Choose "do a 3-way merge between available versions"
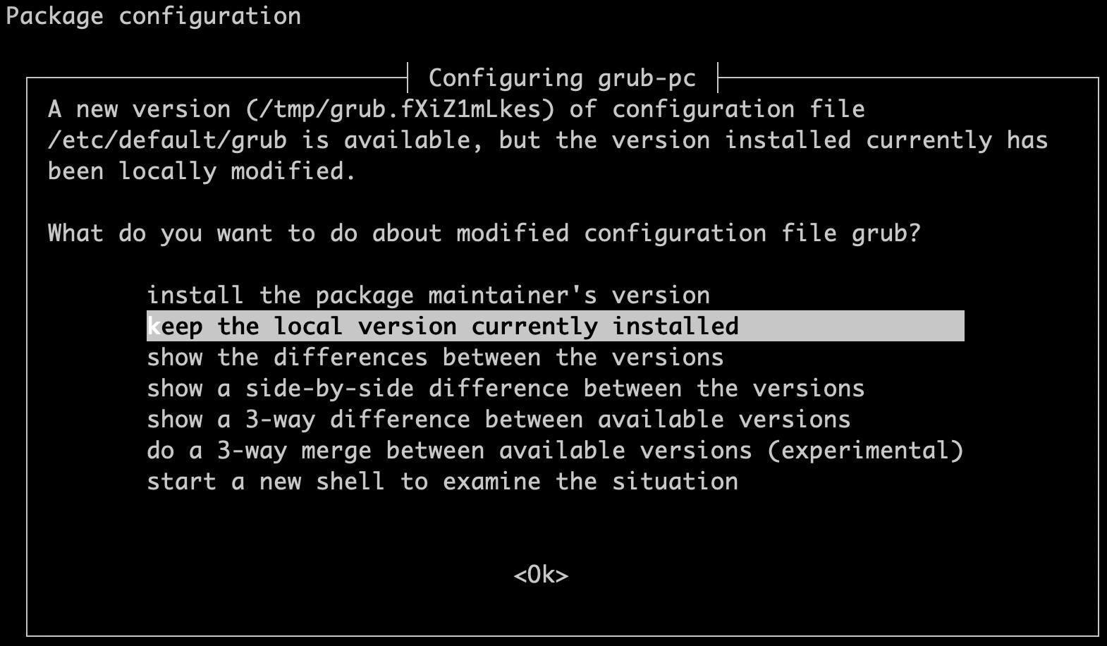 554,450
